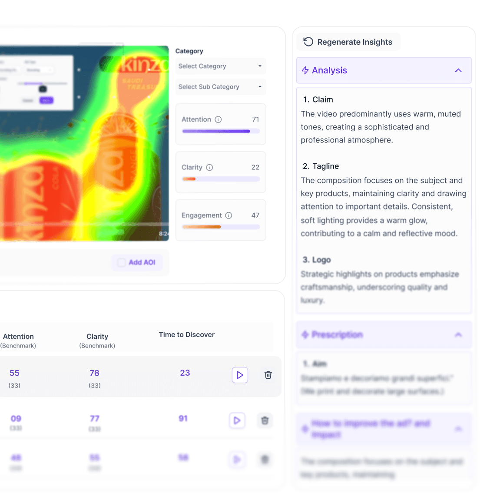Image resolution: width=490 pixels, height=503 pixels.
Task: Click the Regenerate Insights refresh icon
Action: tap(308, 42)
